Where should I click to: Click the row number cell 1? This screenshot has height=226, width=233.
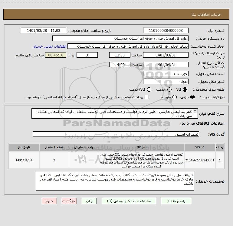[220, 160]
